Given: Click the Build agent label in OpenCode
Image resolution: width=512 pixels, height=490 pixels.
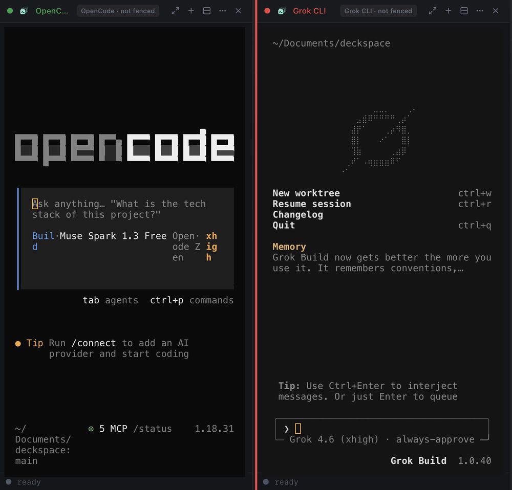Looking at the screenshot, I should pyautogui.click(x=43, y=241).
